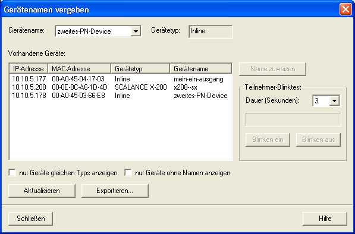Viewport: 355px width, 234px height.
Task: Open the Exportieren... dialog
Action: click(x=115, y=191)
